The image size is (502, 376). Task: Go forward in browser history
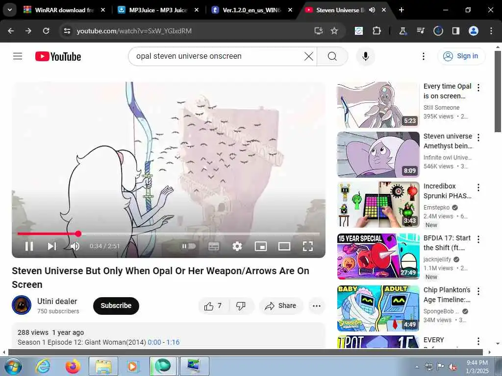click(x=28, y=31)
